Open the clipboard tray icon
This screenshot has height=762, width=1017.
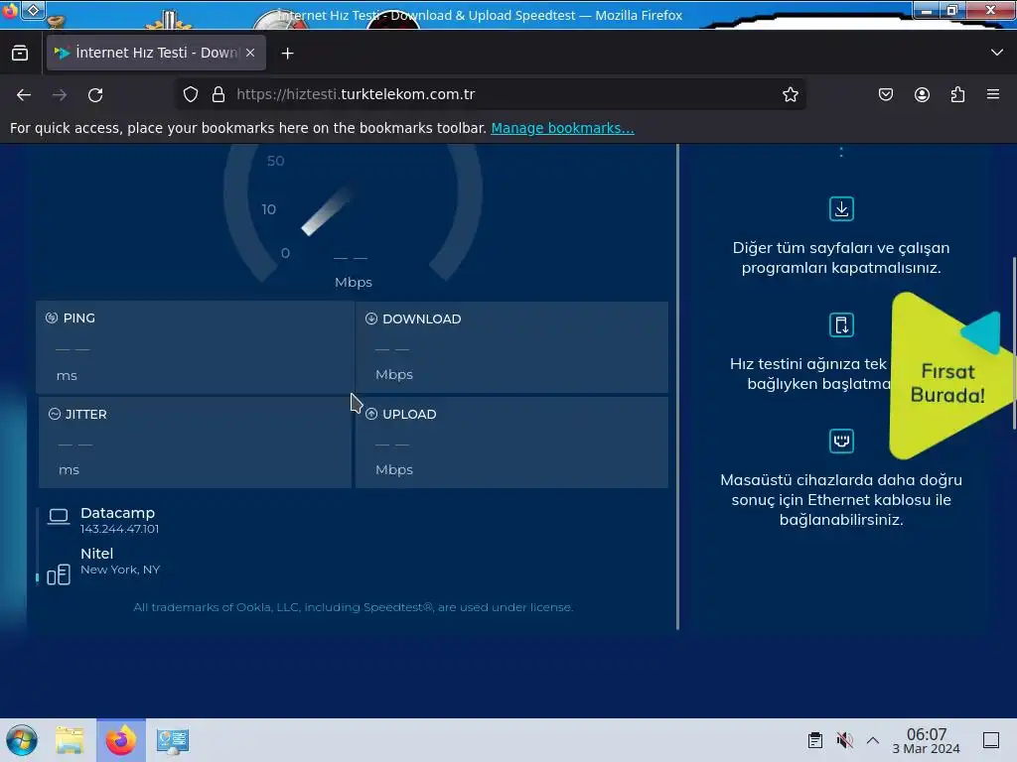pos(815,740)
